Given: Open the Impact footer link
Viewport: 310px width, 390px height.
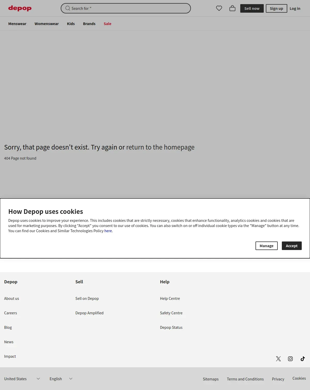Looking at the screenshot, I should tap(10, 356).
